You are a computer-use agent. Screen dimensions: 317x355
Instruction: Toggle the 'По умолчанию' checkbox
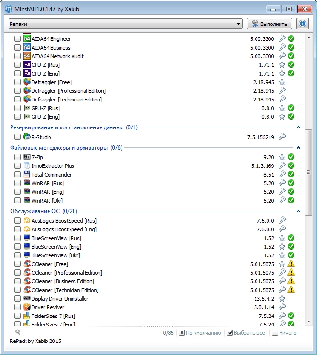coord(182,333)
